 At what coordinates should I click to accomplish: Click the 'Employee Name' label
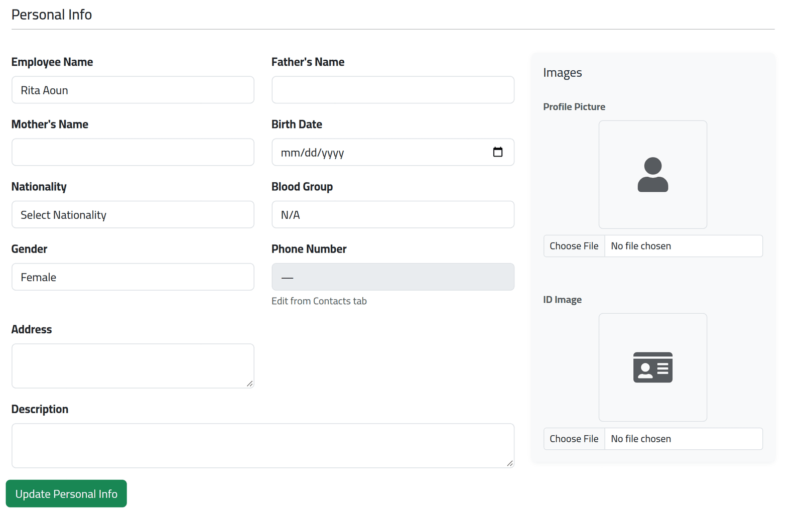pos(52,62)
